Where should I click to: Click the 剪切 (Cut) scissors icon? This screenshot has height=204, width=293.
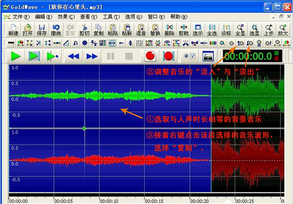[85, 30]
